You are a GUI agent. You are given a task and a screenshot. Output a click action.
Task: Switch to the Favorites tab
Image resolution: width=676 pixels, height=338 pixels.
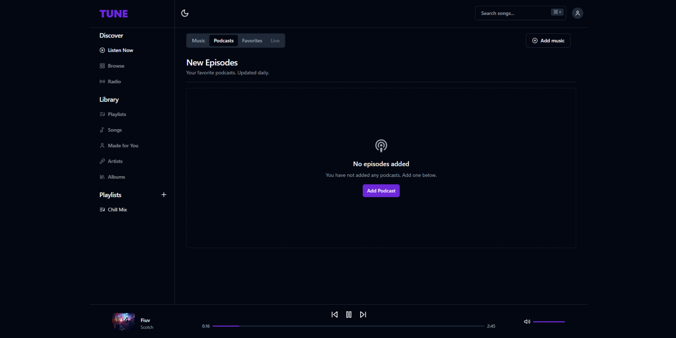click(252, 41)
